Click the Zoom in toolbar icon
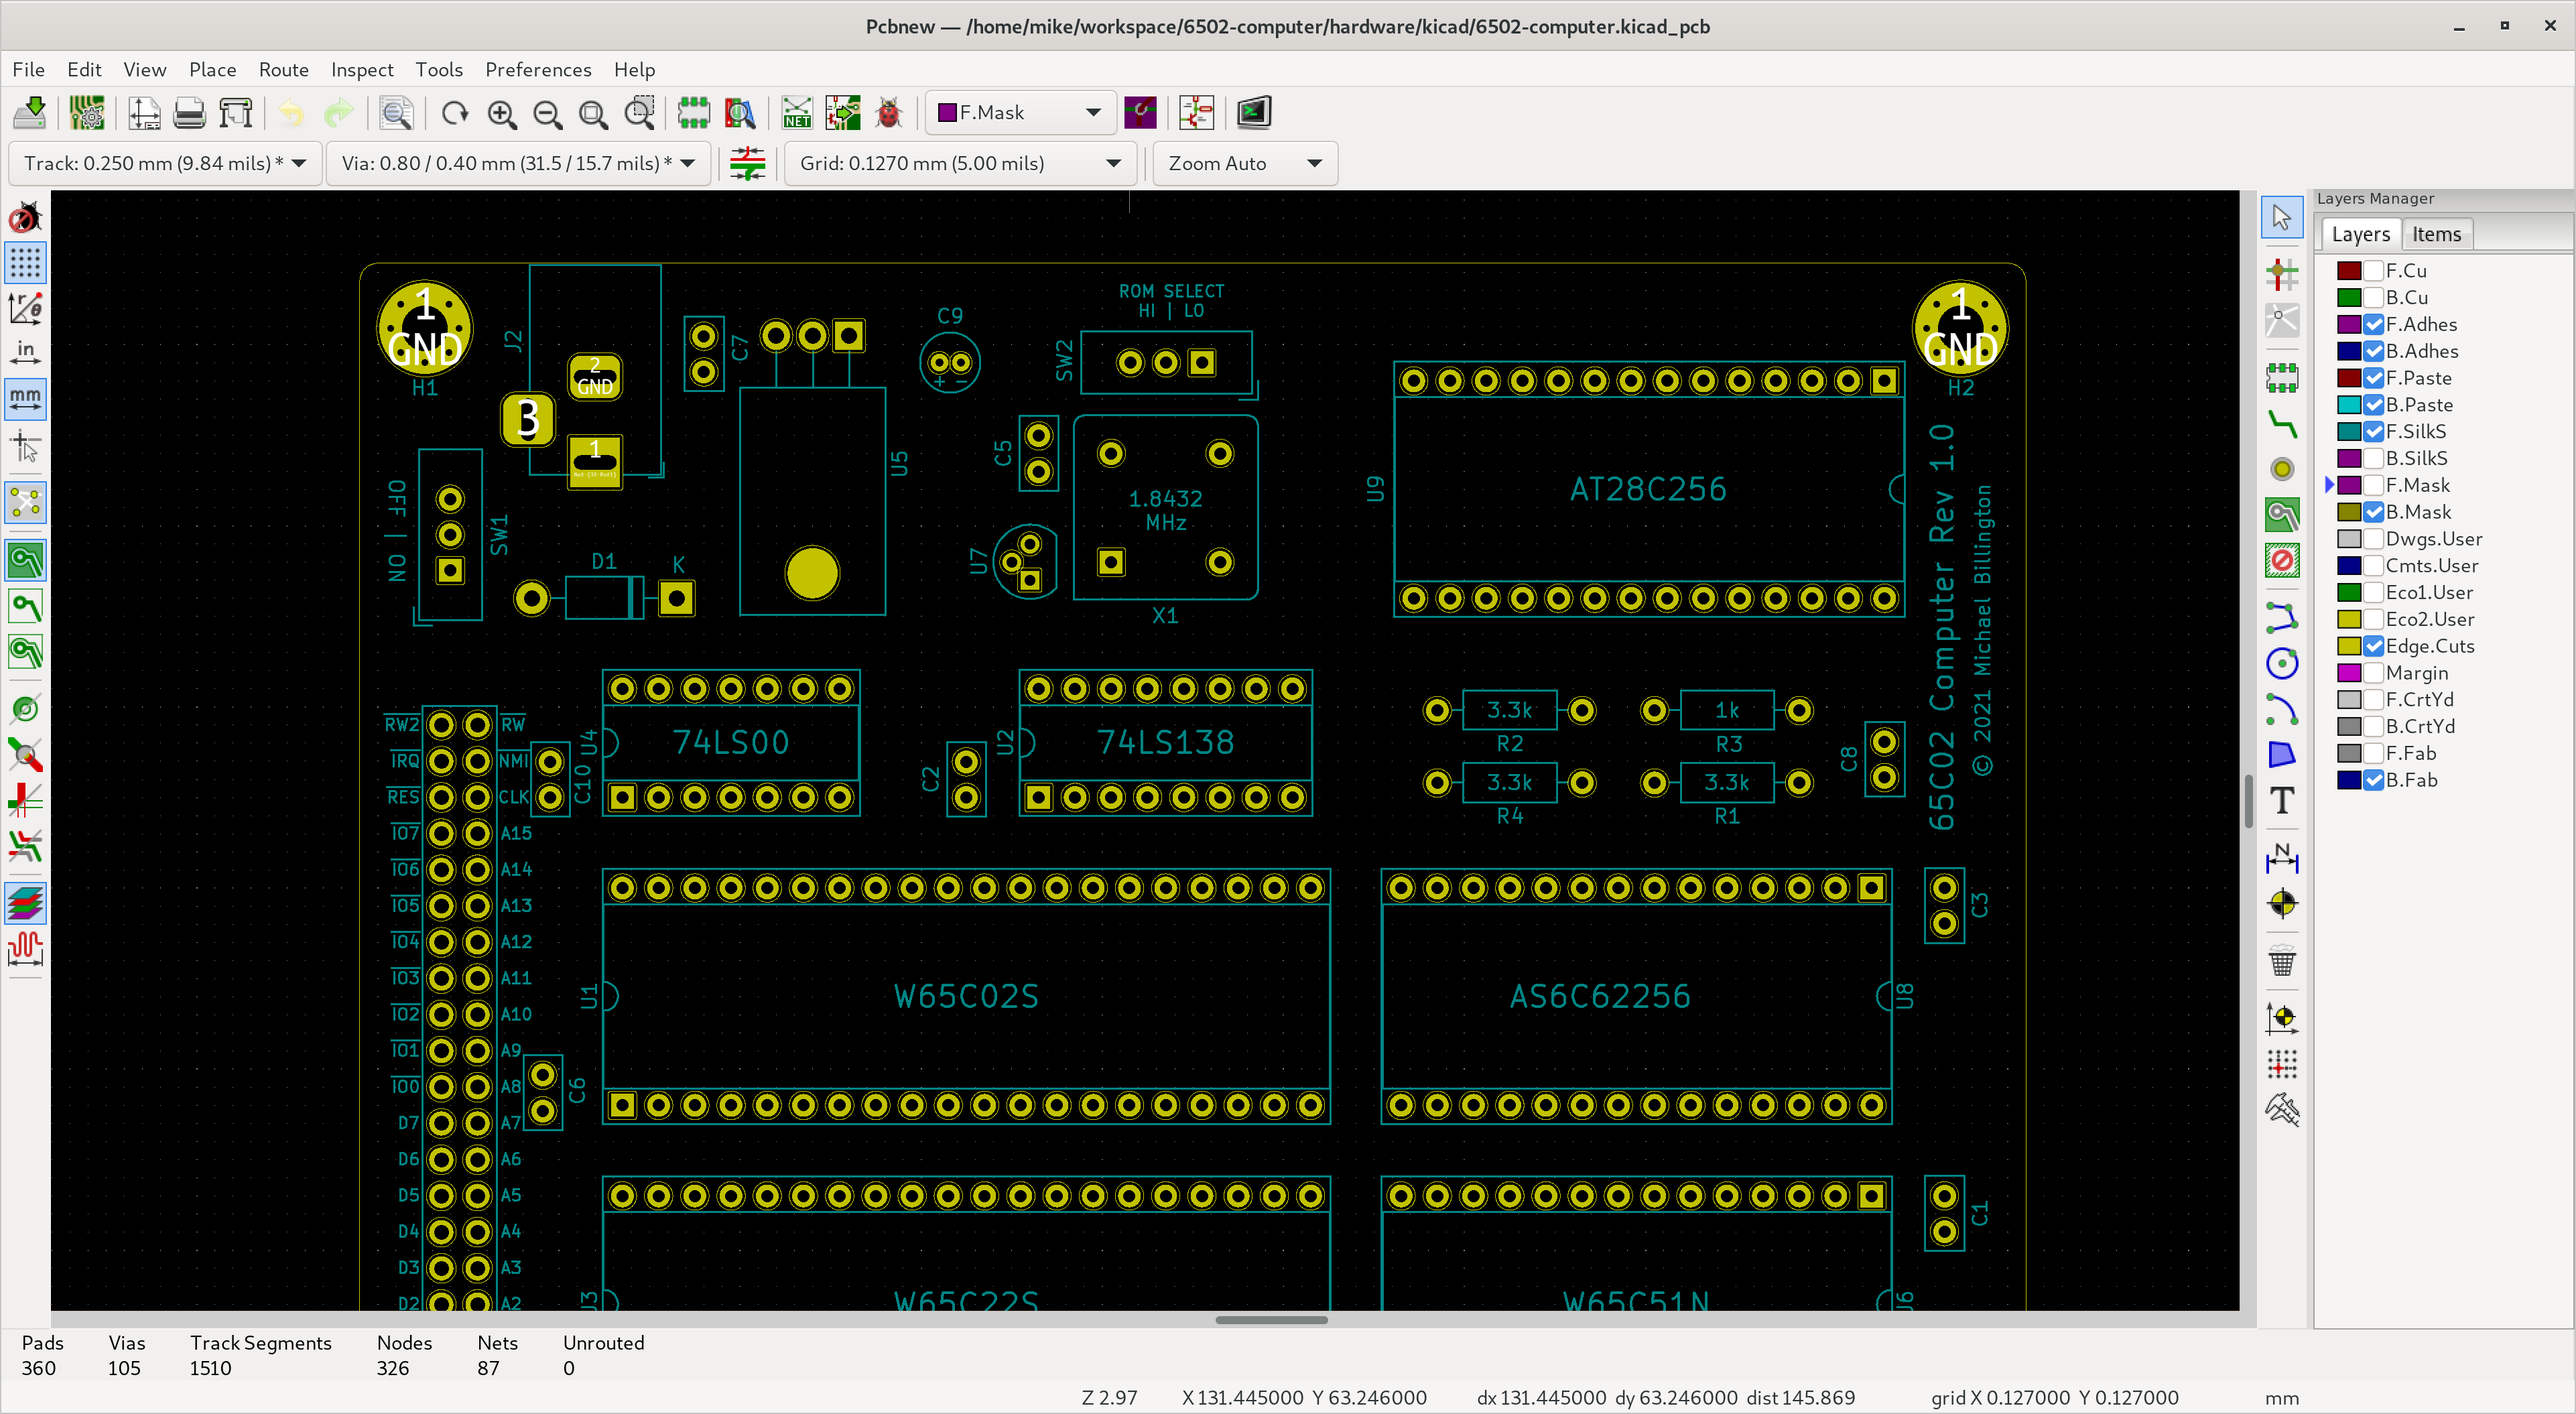This screenshot has height=1414, width=2576. pos(502,113)
